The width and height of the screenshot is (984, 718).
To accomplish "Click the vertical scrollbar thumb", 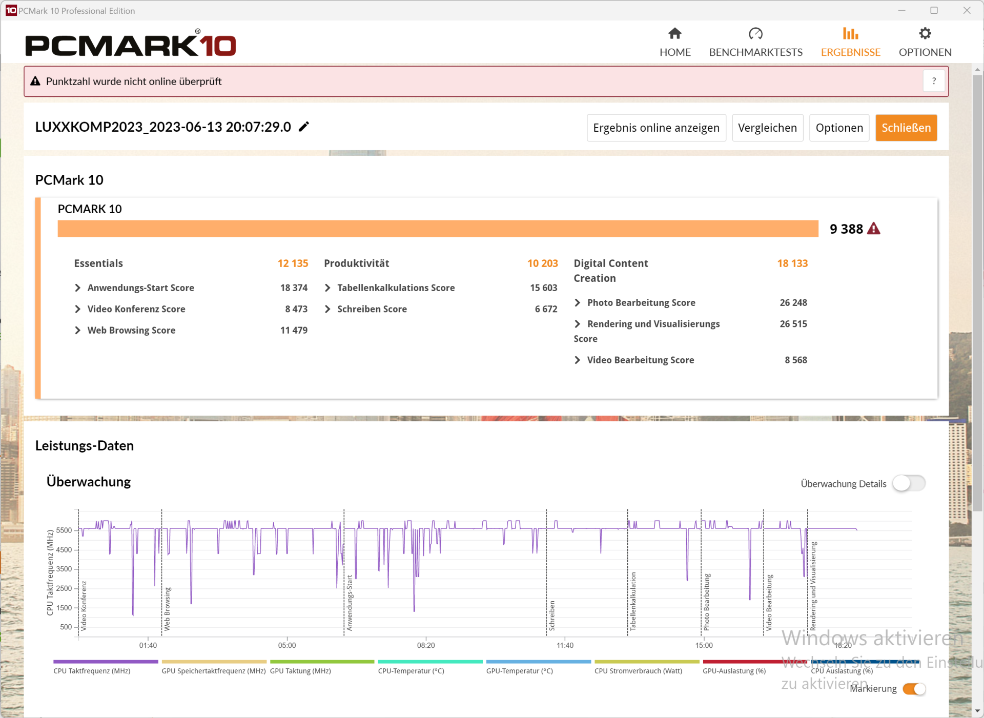I will click(977, 292).
